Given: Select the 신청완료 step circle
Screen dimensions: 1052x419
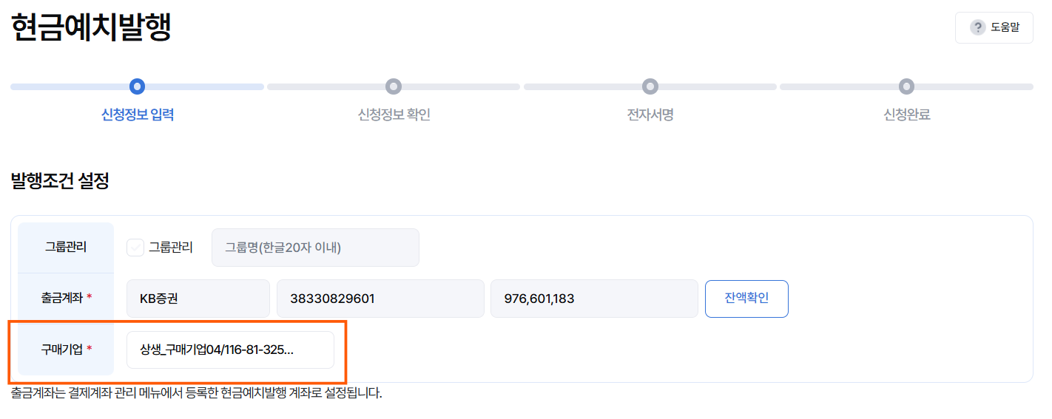Looking at the screenshot, I should coord(906,86).
